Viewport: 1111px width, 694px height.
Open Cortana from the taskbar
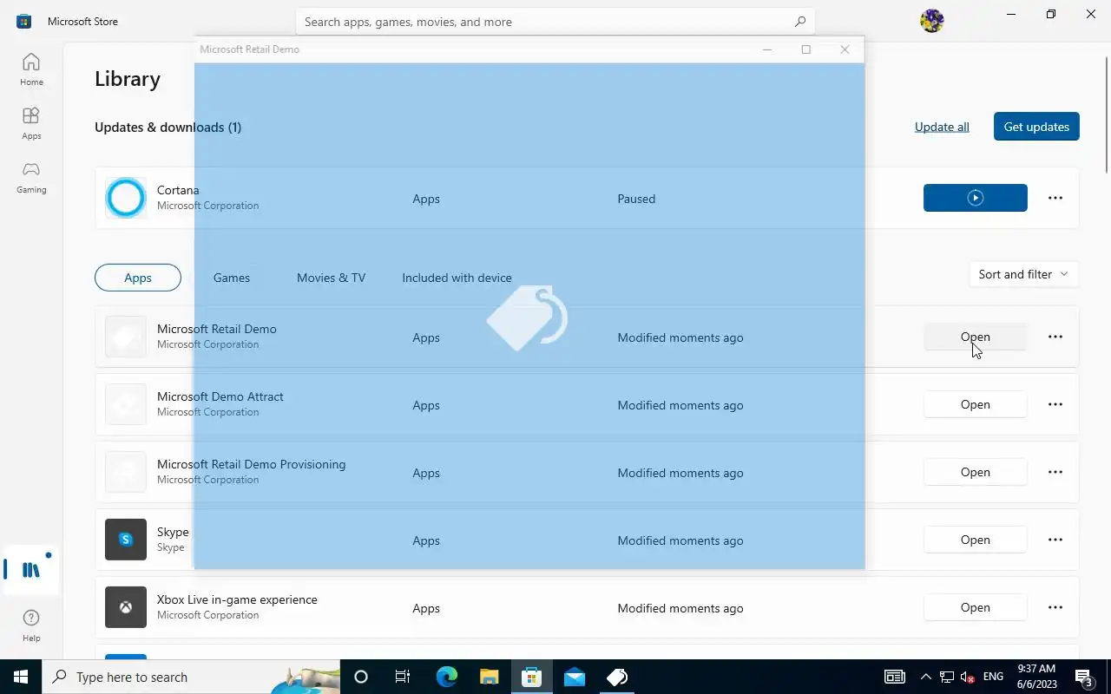click(x=361, y=677)
